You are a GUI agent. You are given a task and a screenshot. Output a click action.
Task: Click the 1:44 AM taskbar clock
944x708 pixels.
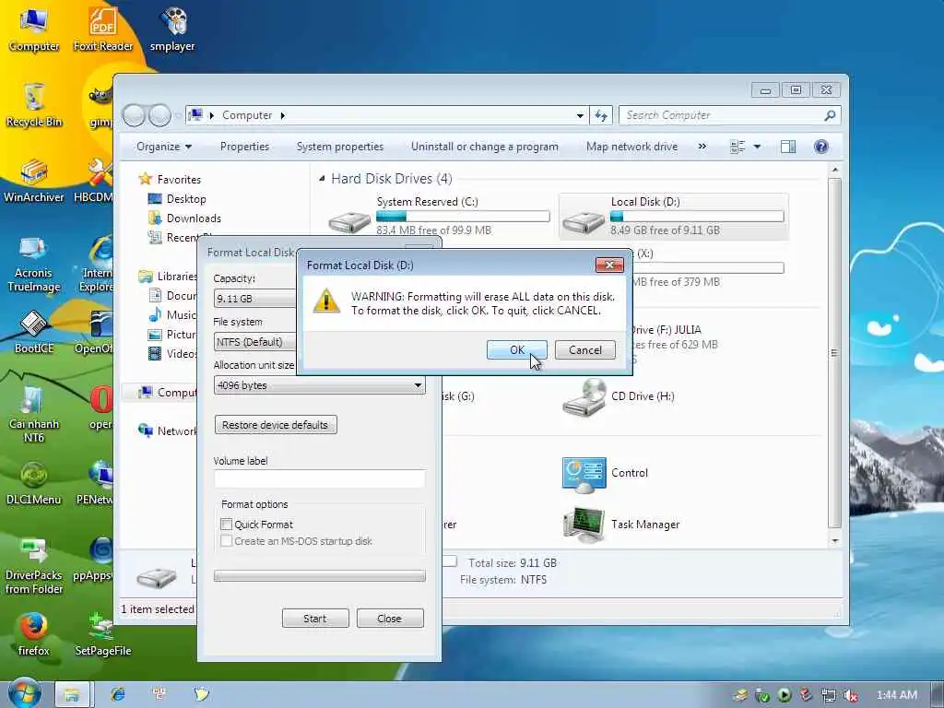tap(896, 695)
